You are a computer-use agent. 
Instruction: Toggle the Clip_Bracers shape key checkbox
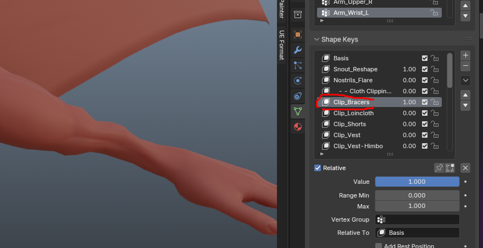[x=425, y=102]
